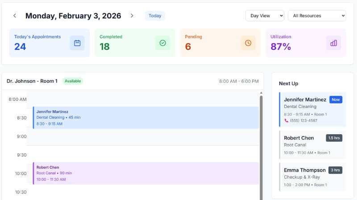Screen dimensions: 357x200
Task: Select Robert Chen card in Next Up
Action: (x=312, y=145)
